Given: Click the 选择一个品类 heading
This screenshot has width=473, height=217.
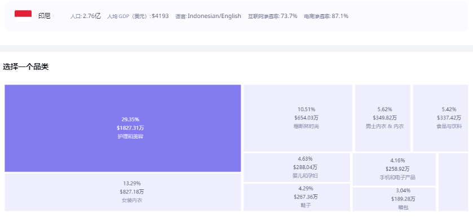Looking at the screenshot, I should click(25, 67).
